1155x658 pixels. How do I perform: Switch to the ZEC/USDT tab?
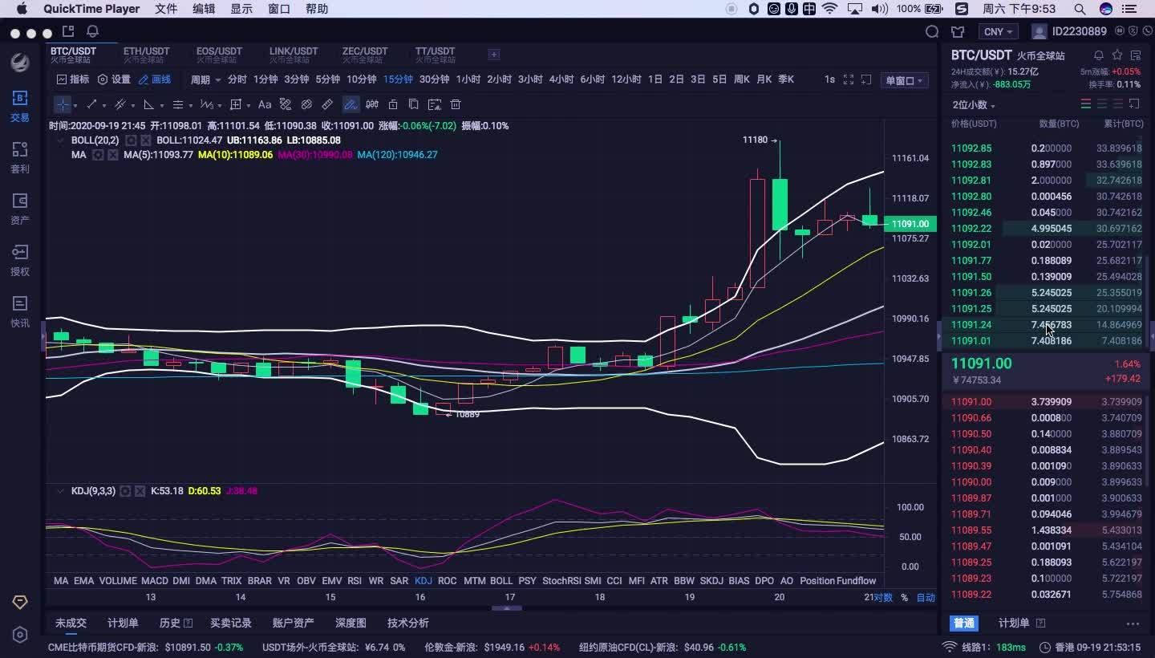point(365,55)
